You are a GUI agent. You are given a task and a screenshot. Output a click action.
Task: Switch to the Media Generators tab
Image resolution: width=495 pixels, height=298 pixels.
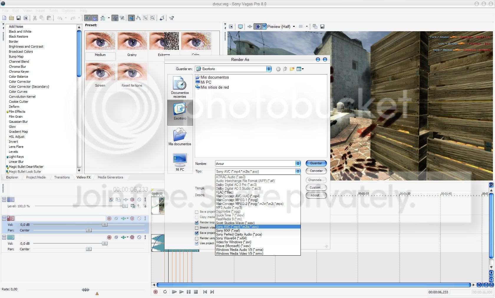coord(110,177)
